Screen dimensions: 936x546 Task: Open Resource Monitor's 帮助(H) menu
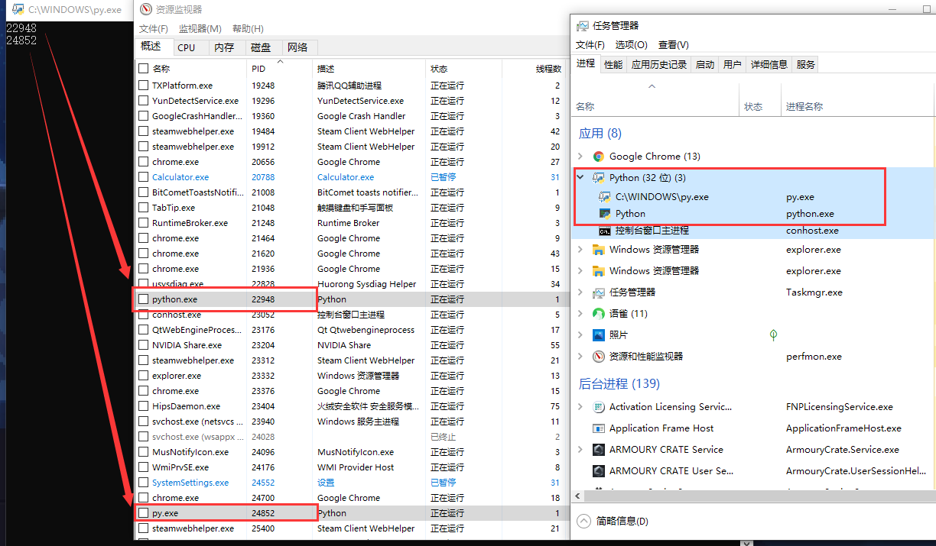(247, 29)
